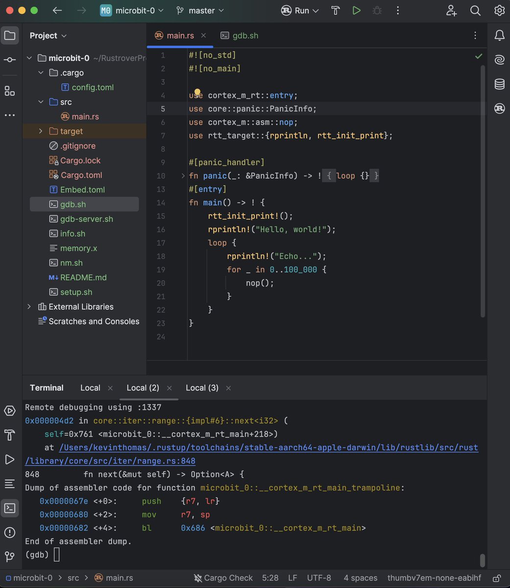Click the gdb prompt input in terminal
The width and height of the screenshot is (510, 588).
pos(56,555)
